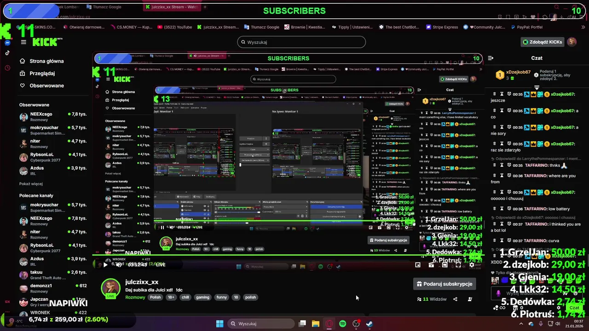Click the 18+ stream tag

(x=171, y=297)
